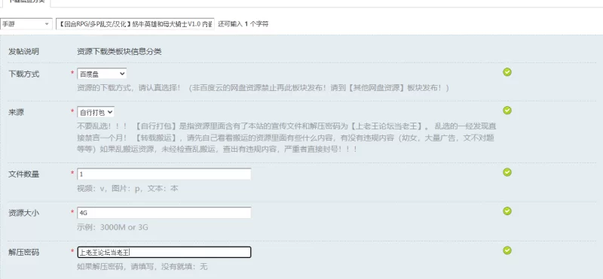The height and width of the screenshot is (279, 603).
Task: Click the 资源下载类板块信息分类 description text
Action: point(119,52)
